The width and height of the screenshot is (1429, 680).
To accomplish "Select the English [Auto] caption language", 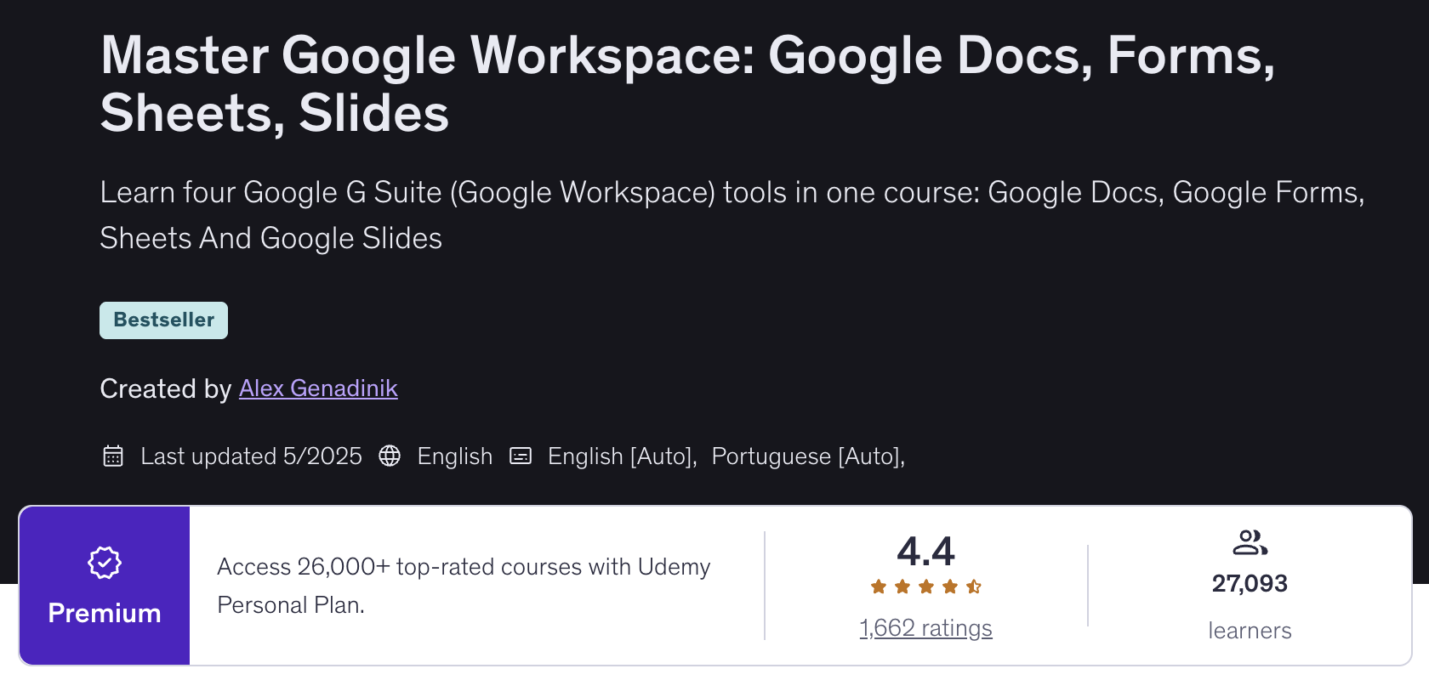I will [x=622, y=456].
